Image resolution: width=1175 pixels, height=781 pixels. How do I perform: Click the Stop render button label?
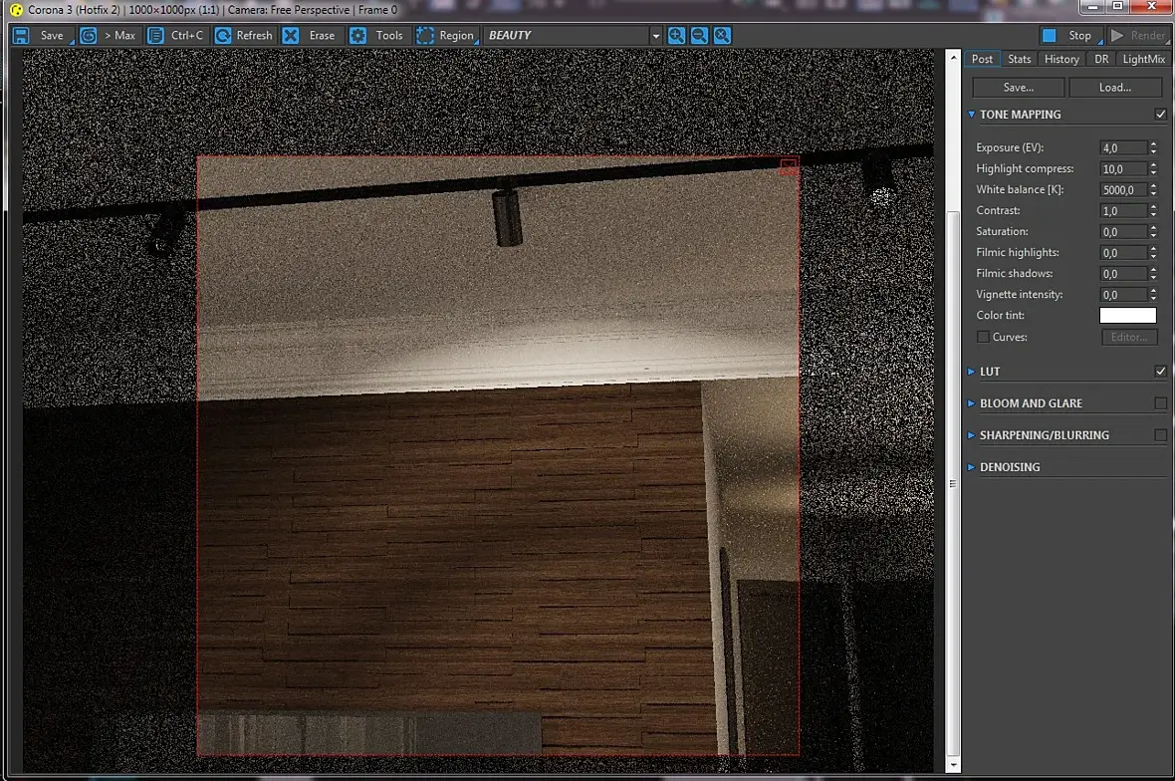point(1079,35)
